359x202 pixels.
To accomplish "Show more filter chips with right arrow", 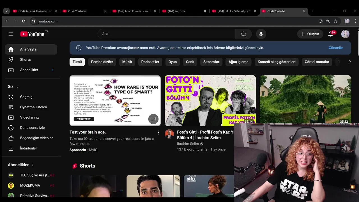I will click(x=349, y=62).
